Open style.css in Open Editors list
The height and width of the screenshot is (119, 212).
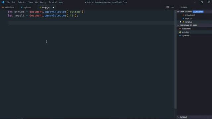189,19
